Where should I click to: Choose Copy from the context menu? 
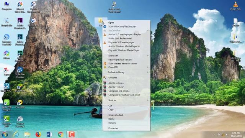126,110
